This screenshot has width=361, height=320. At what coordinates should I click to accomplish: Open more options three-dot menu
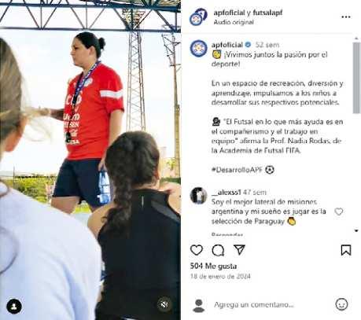(346, 17)
